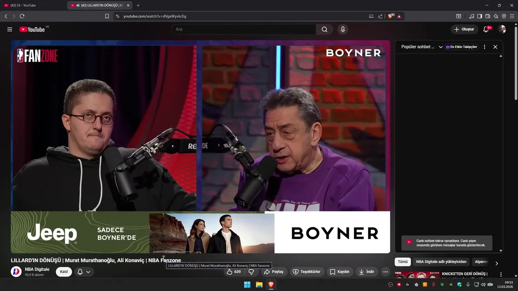The height and width of the screenshot is (291, 518).
Task: Open the notification preferences bell dropdown
Action: pos(84,272)
